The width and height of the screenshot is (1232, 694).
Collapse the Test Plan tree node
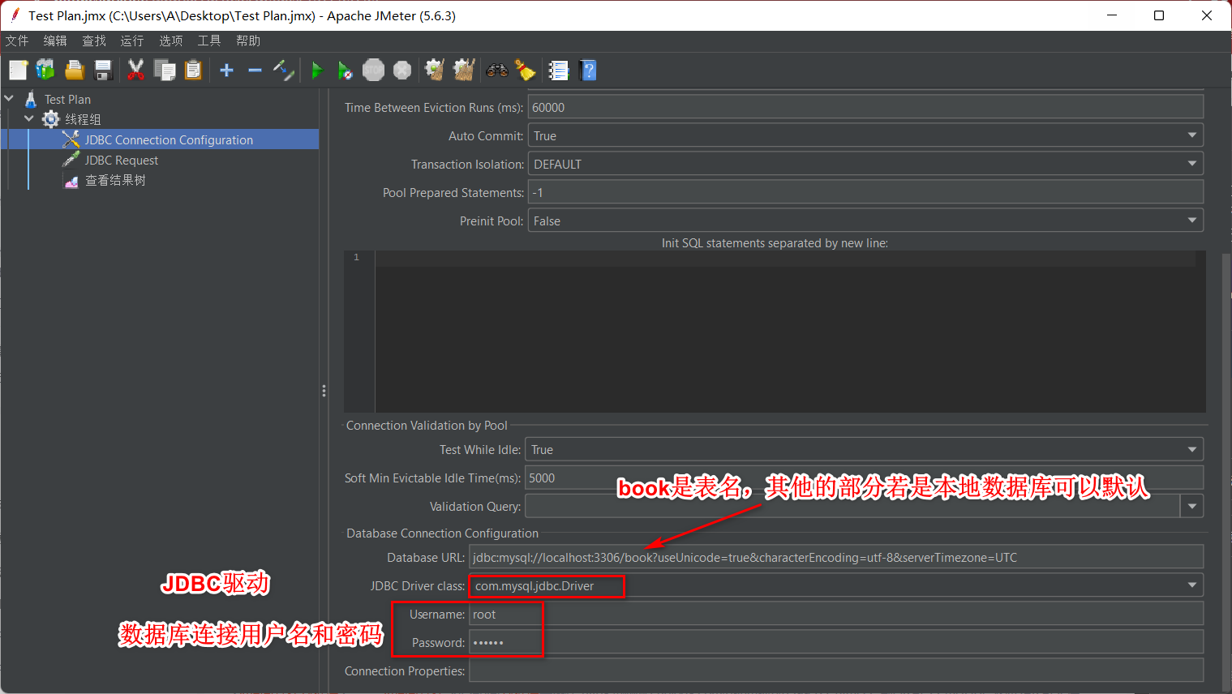click(x=9, y=98)
